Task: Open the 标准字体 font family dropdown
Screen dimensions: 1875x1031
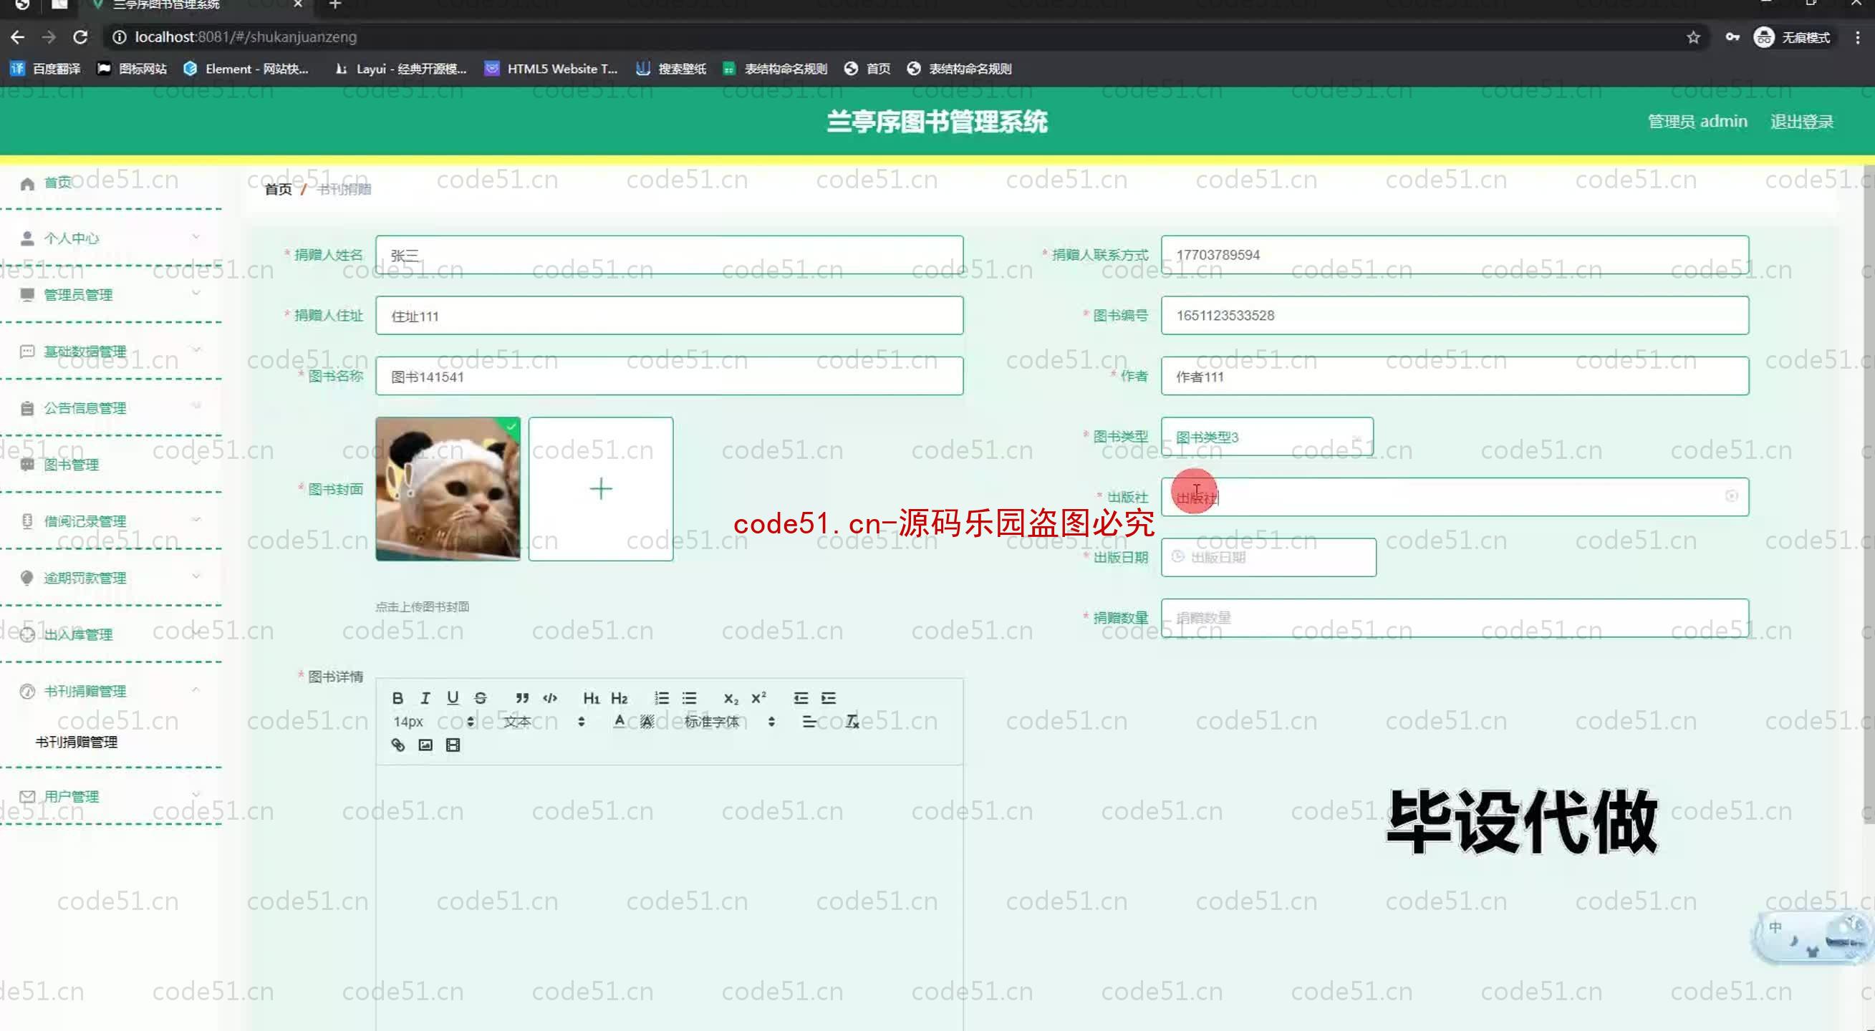Action: tap(730, 721)
